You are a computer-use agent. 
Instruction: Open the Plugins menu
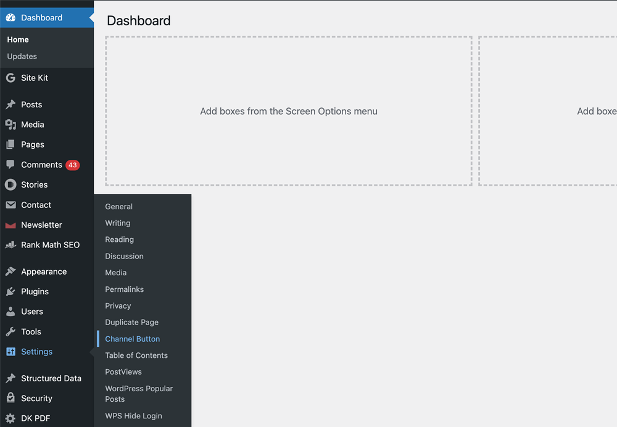35,292
